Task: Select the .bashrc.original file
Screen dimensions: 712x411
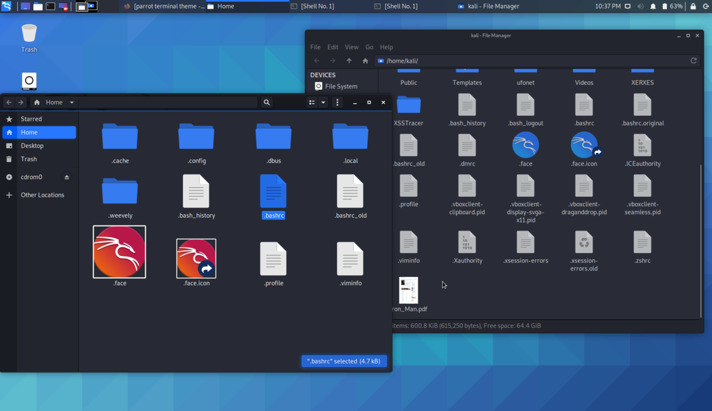Action: [x=643, y=111]
